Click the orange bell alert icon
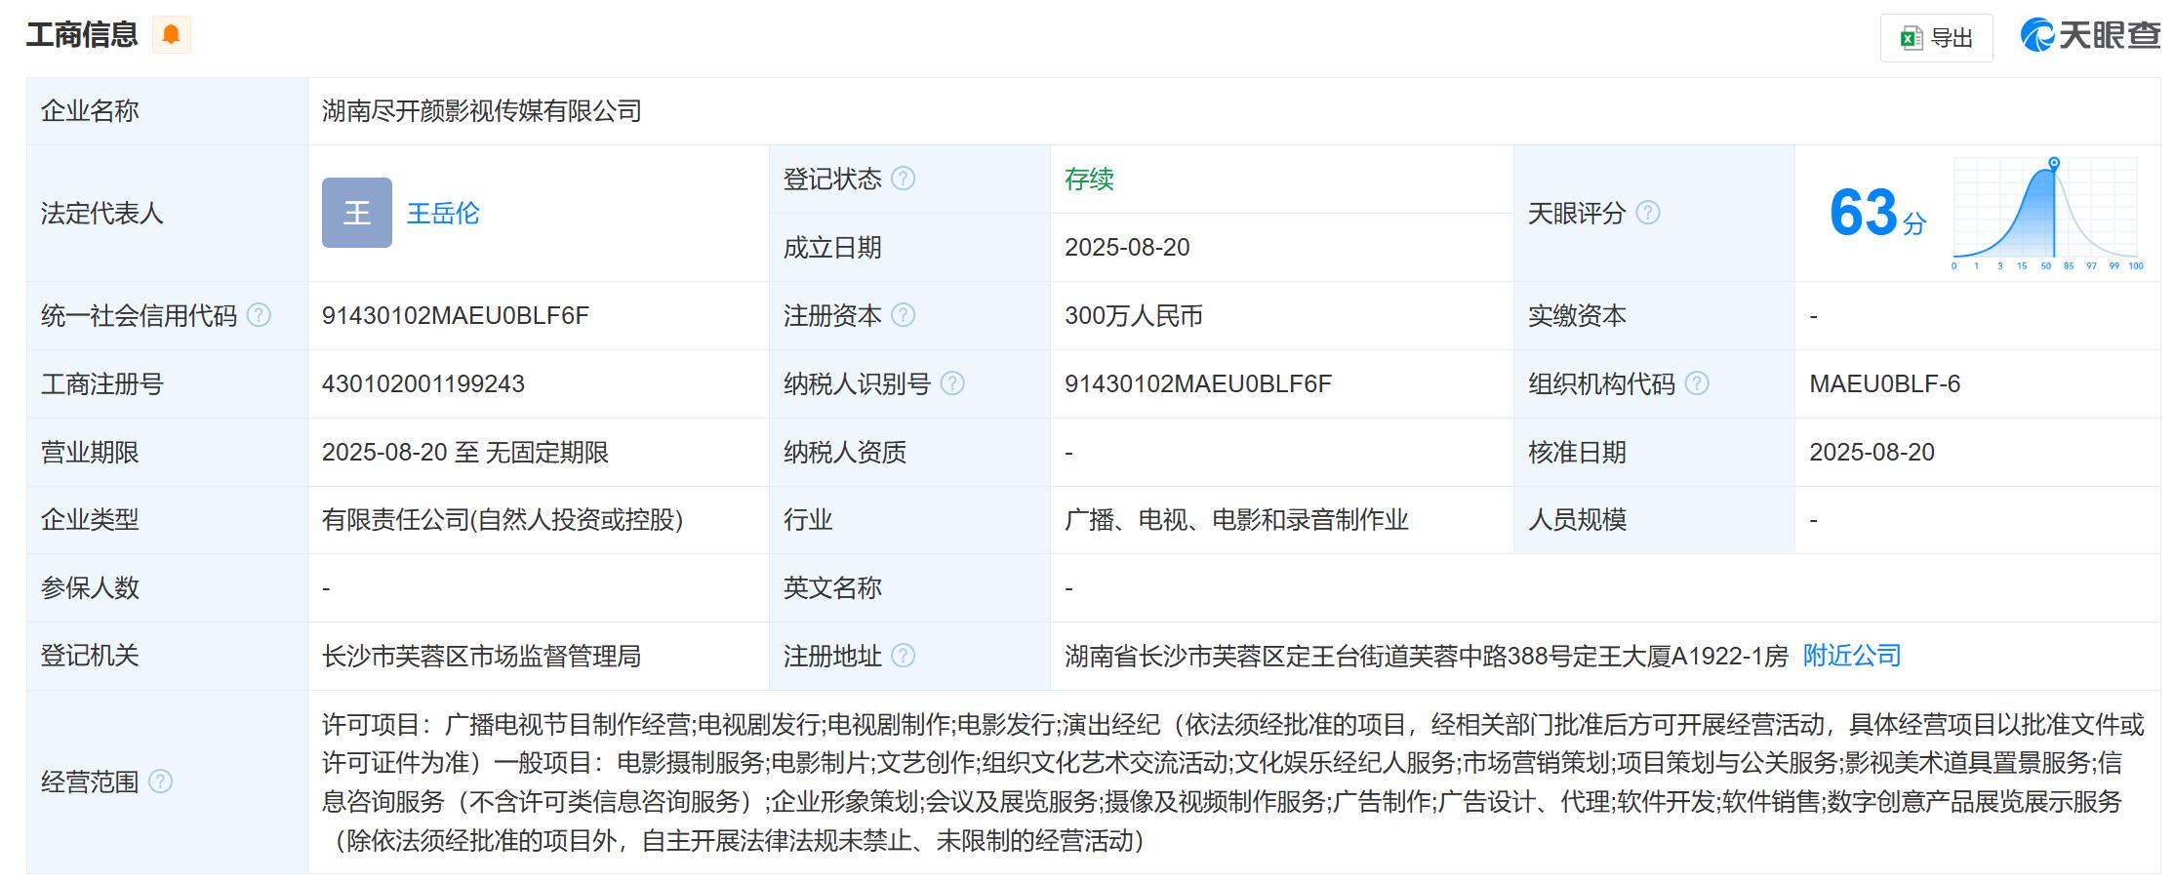This screenshot has height=882, width=2174. pos(171,35)
